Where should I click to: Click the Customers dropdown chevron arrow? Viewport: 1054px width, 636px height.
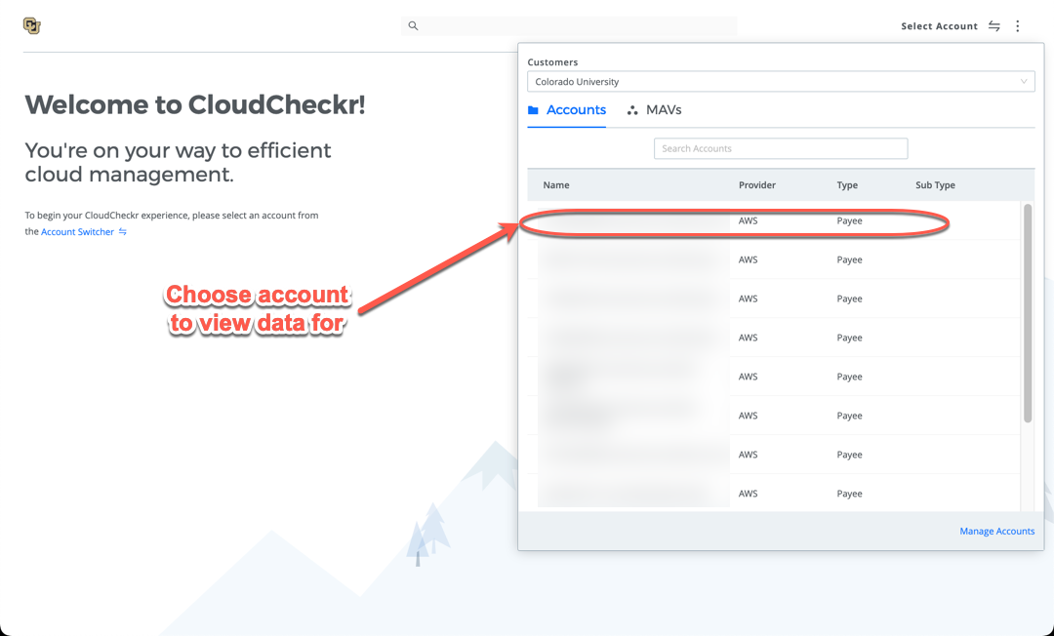1024,82
